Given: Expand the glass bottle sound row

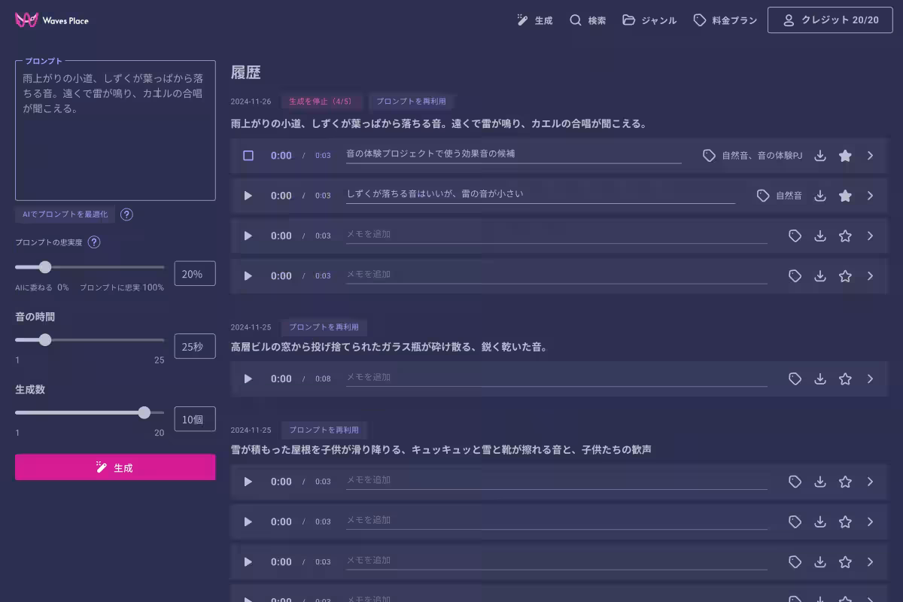Looking at the screenshot, I should (x=870, y=379).
